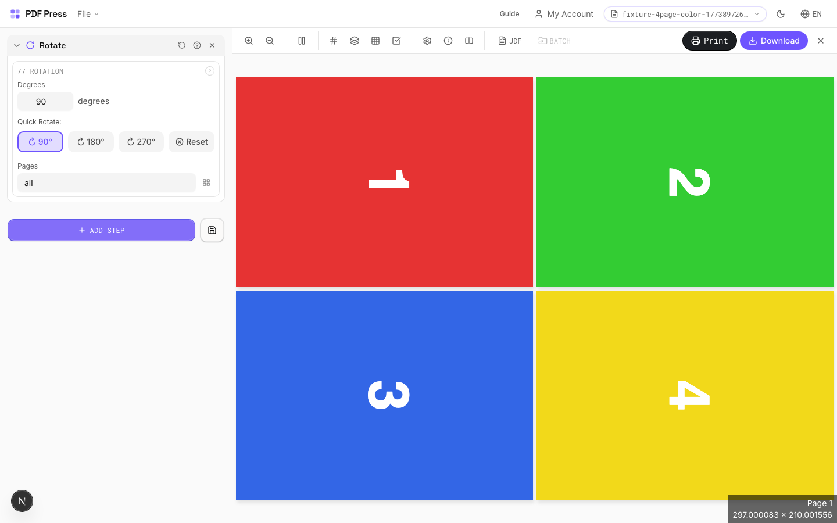Enable dark mode with the moon icon

click(781, 14)
